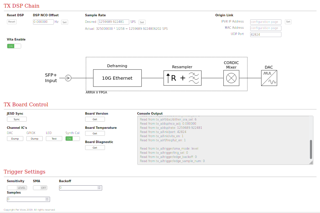The height and width of the screenshot is (213, 320).
Task: Run the LED Test button
Action: tap(54, 139)
